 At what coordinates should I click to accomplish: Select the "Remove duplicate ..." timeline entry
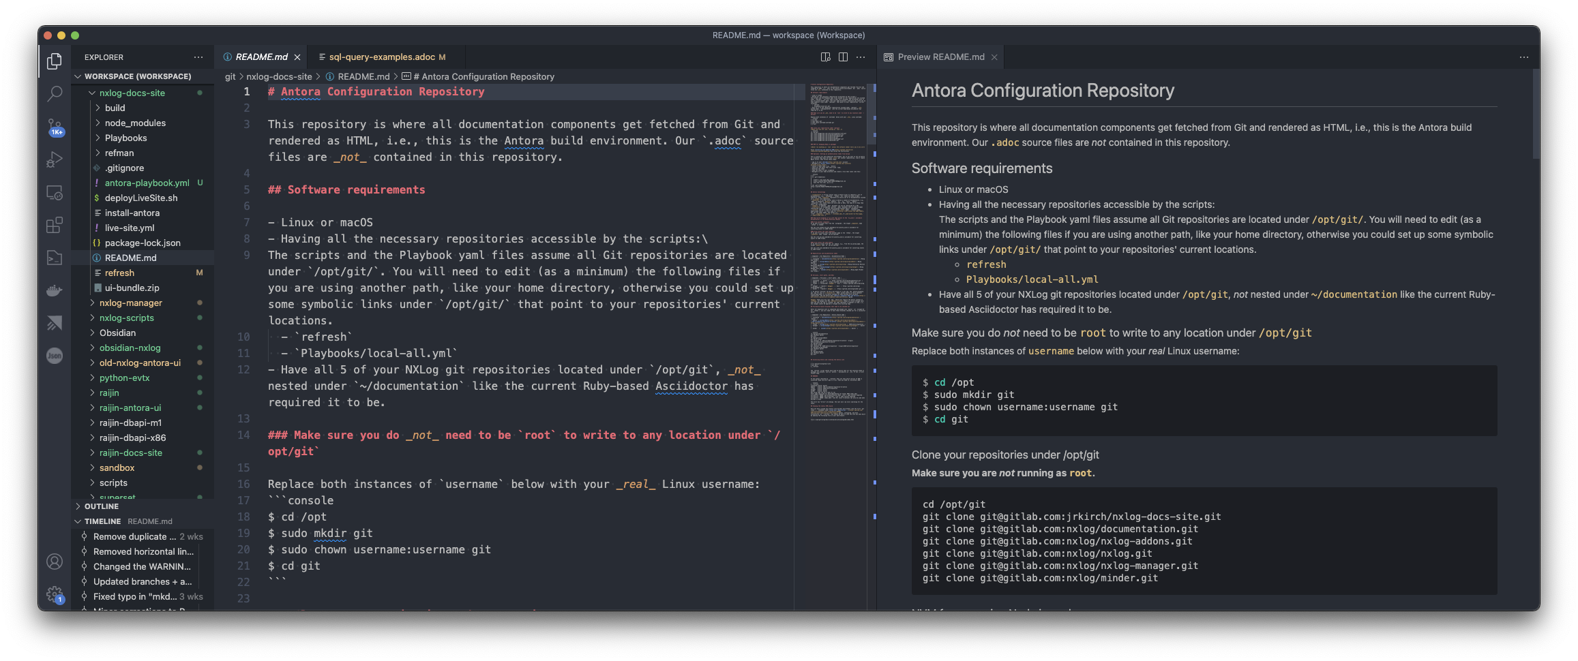[x=142, y=536]
